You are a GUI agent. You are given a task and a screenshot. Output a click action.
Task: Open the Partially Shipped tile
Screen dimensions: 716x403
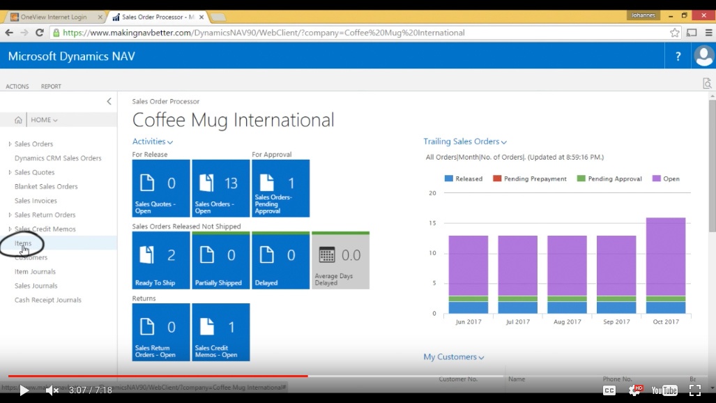coord(220,261)
